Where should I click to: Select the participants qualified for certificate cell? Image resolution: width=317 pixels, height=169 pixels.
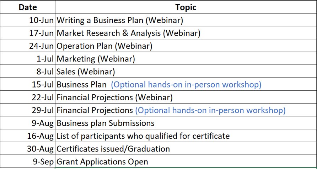tap(143, 136)
